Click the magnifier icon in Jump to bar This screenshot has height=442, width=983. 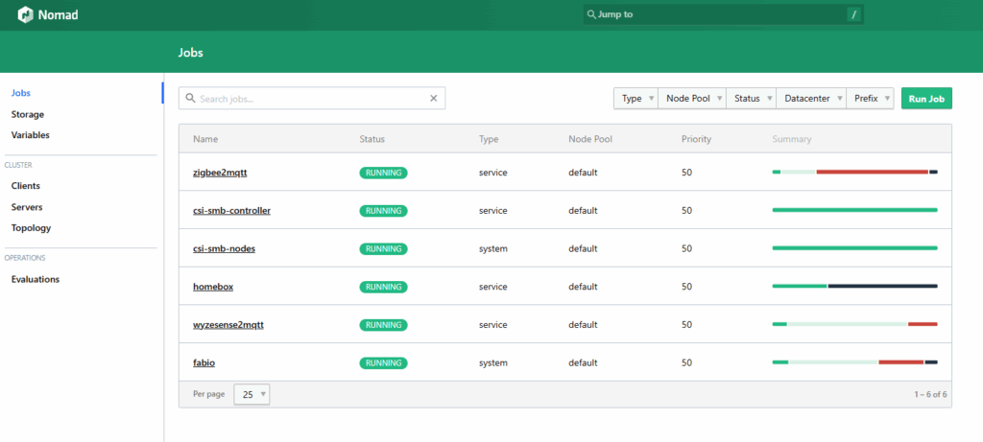pyautogui.click(x=591, y=15)
